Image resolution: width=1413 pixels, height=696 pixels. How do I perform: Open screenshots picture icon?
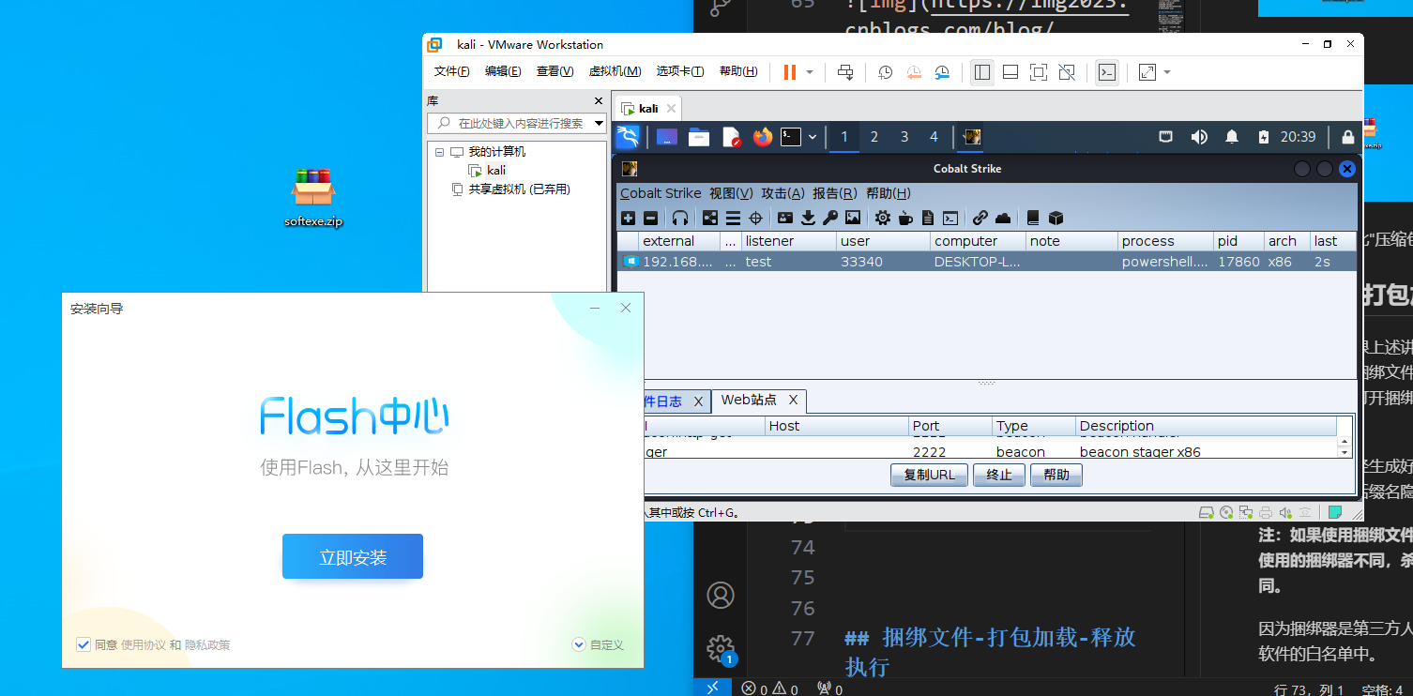point(853,218)
